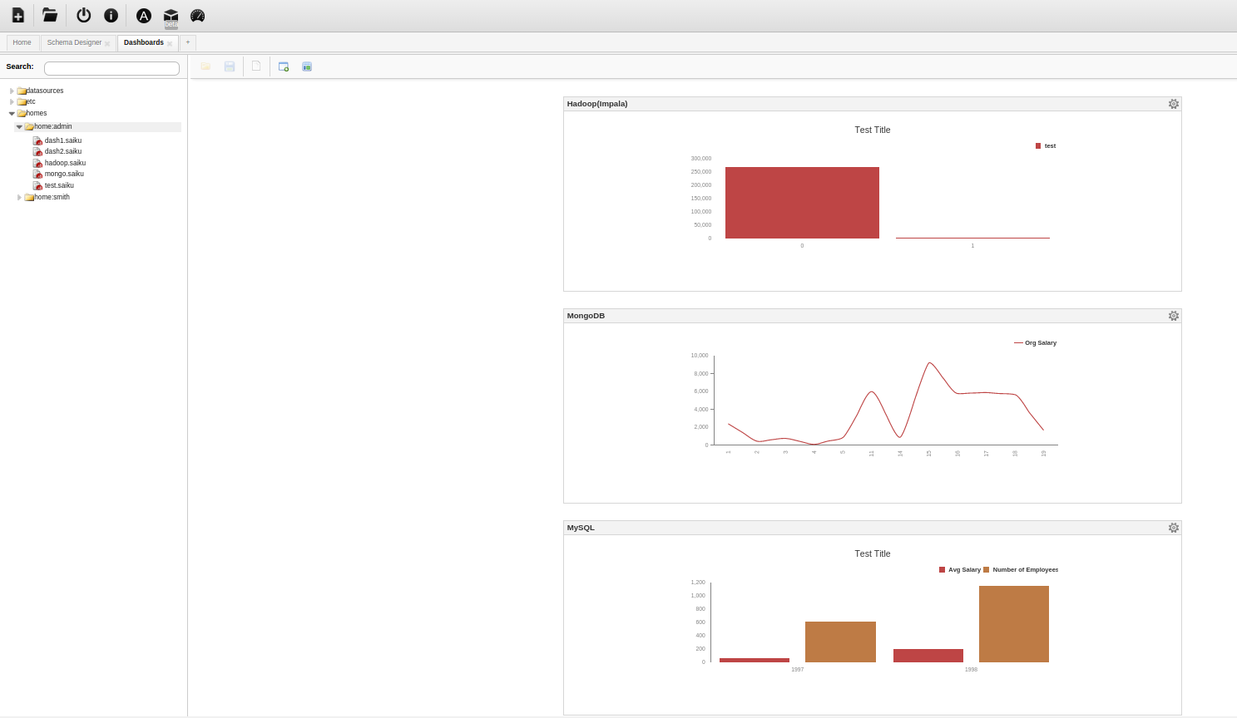1237x718 pixels.
Task: Click the Org Salary legend entry
Action: coord(1035,342)
